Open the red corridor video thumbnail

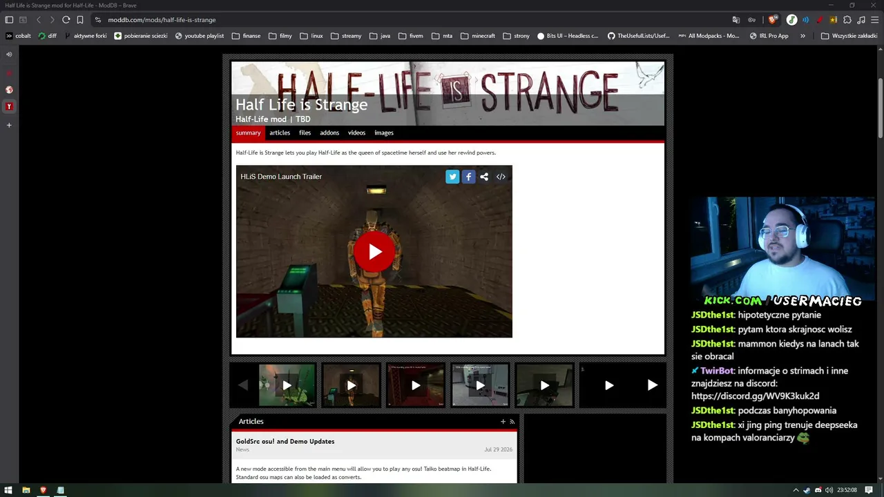click(416, 385)
